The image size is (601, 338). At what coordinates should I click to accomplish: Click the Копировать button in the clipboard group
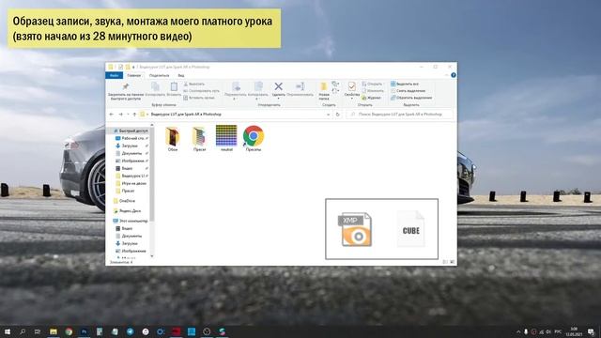click(x=155, y=89)
